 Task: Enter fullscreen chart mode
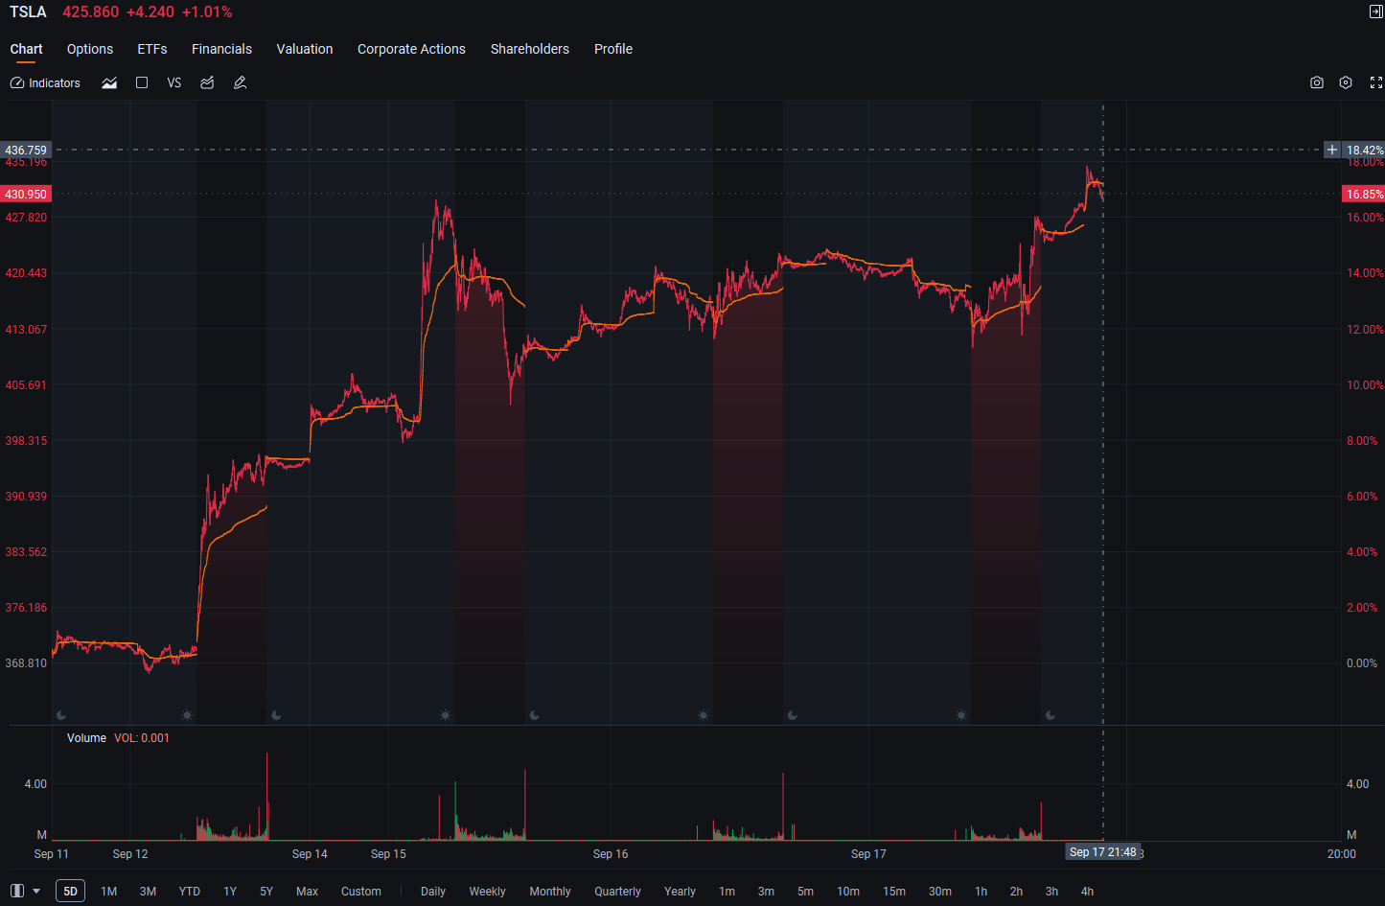[x=1376, y=83]
